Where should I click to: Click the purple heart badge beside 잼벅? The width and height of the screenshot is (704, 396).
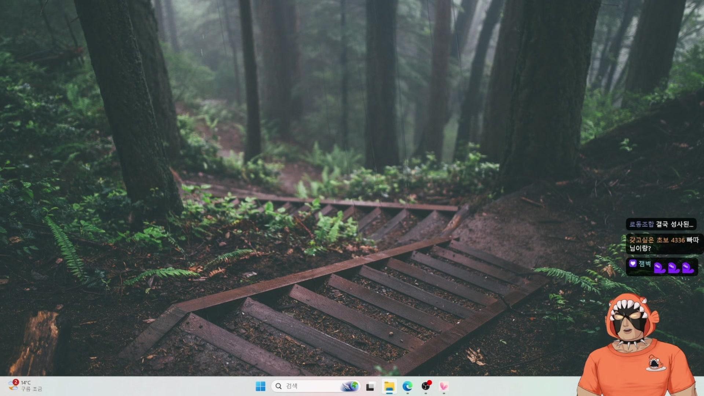632,263
